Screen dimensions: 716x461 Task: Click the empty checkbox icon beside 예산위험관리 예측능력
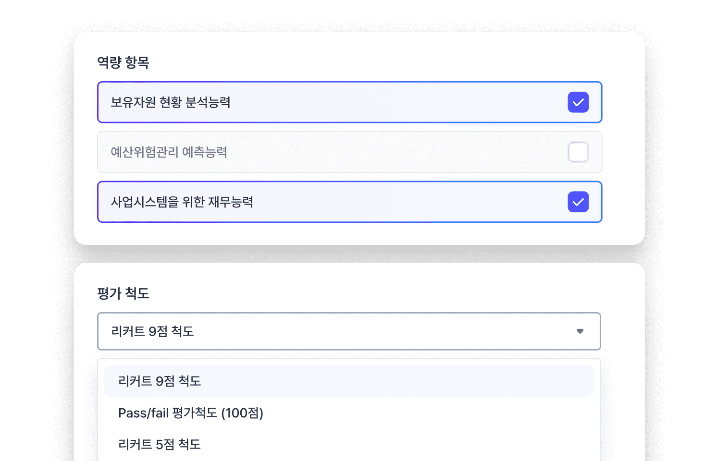pyautogui.click(x=578, y=152)
